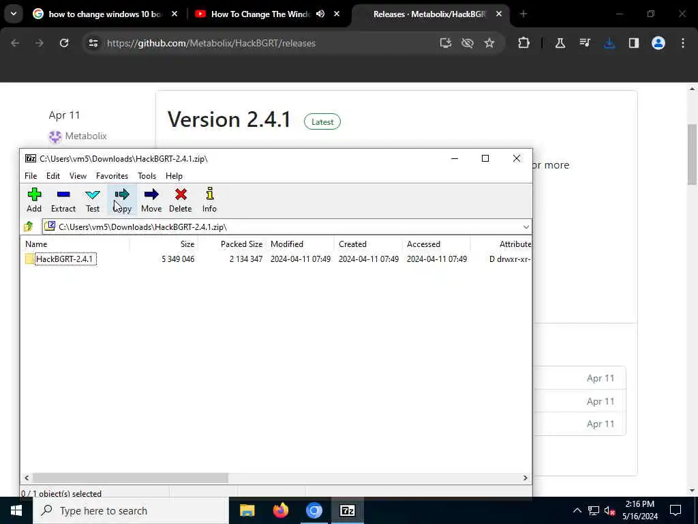This screenshot has width=698, height=524.
Task: Open the Help menu in 7-Zip
Action: click(174, 176)
